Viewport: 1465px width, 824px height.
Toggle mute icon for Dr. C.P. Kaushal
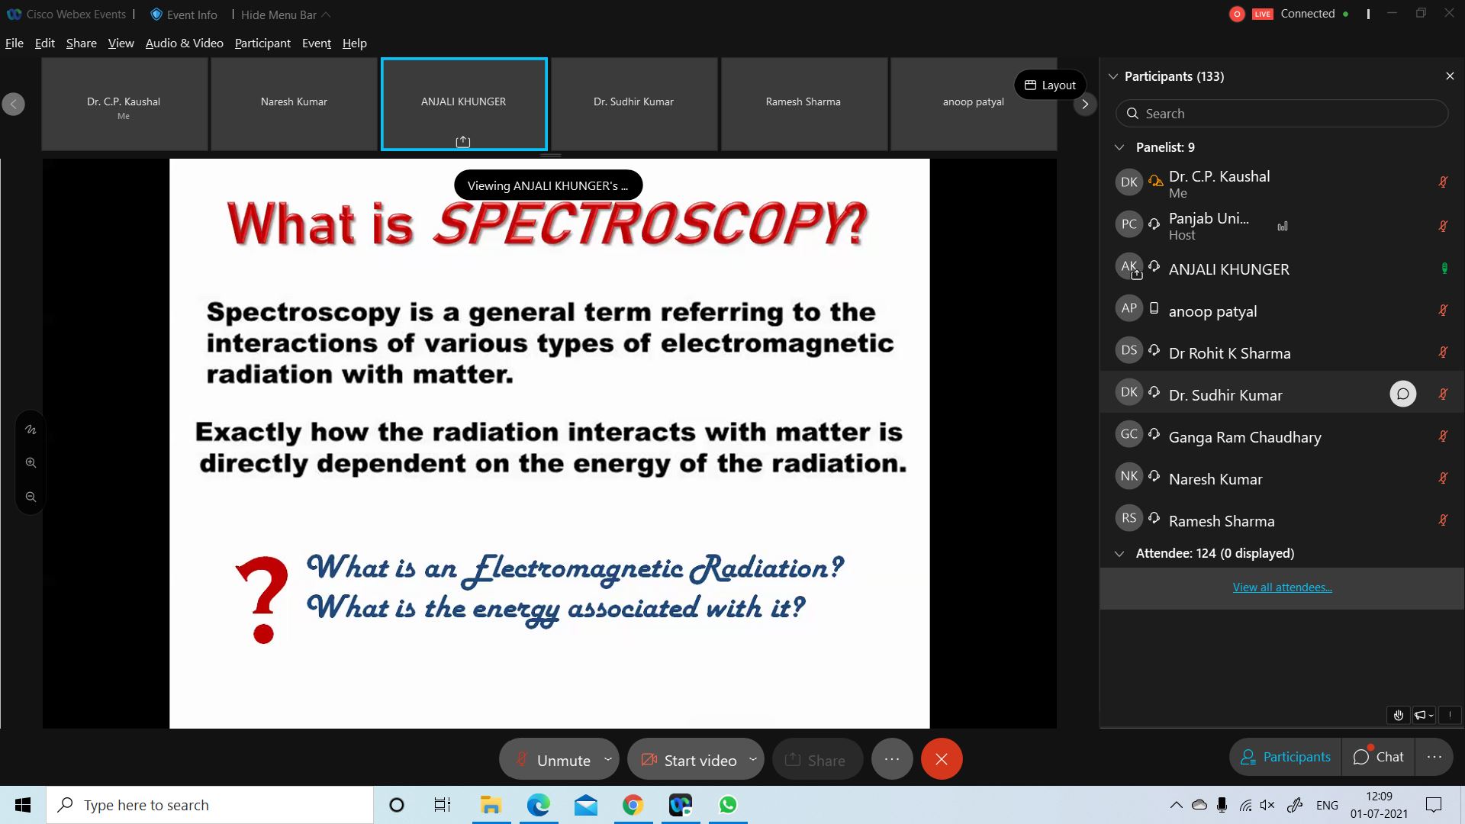coord(1443,182)
